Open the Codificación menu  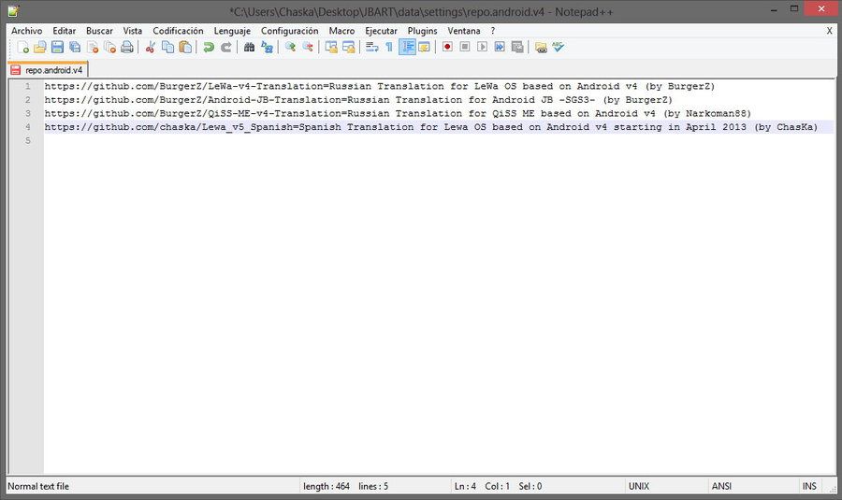[179, 31]
